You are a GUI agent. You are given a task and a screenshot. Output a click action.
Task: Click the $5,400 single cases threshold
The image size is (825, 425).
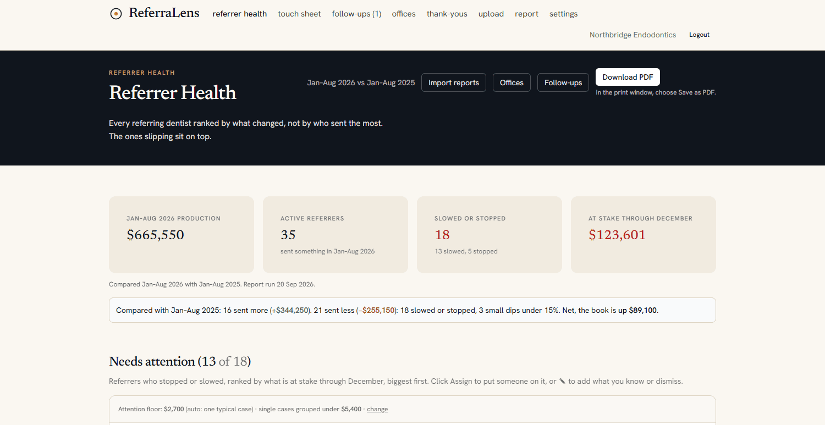(351, 409)
